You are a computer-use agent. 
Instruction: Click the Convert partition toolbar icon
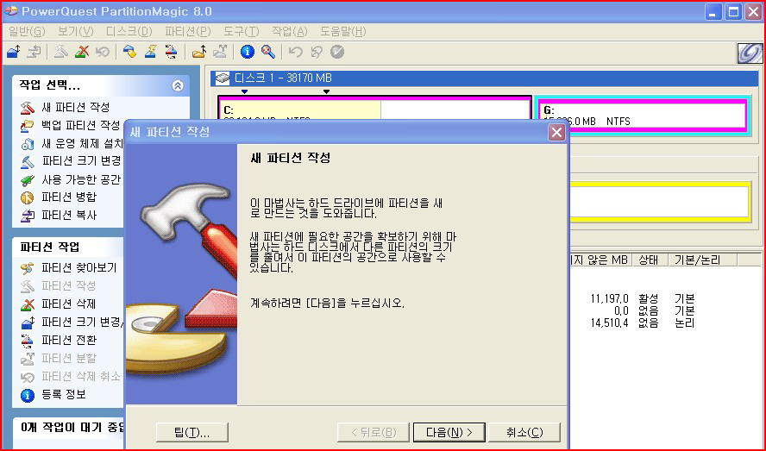[x=171, y=51]
